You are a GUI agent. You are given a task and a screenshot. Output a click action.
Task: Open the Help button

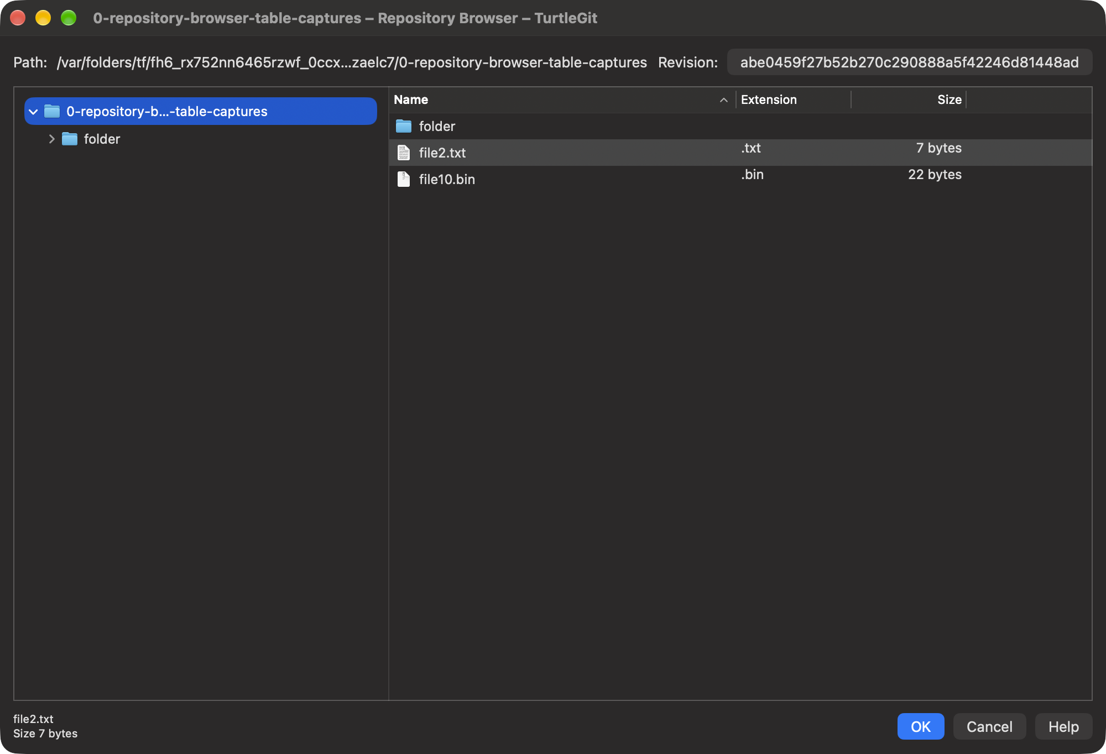coord(1063,726)
